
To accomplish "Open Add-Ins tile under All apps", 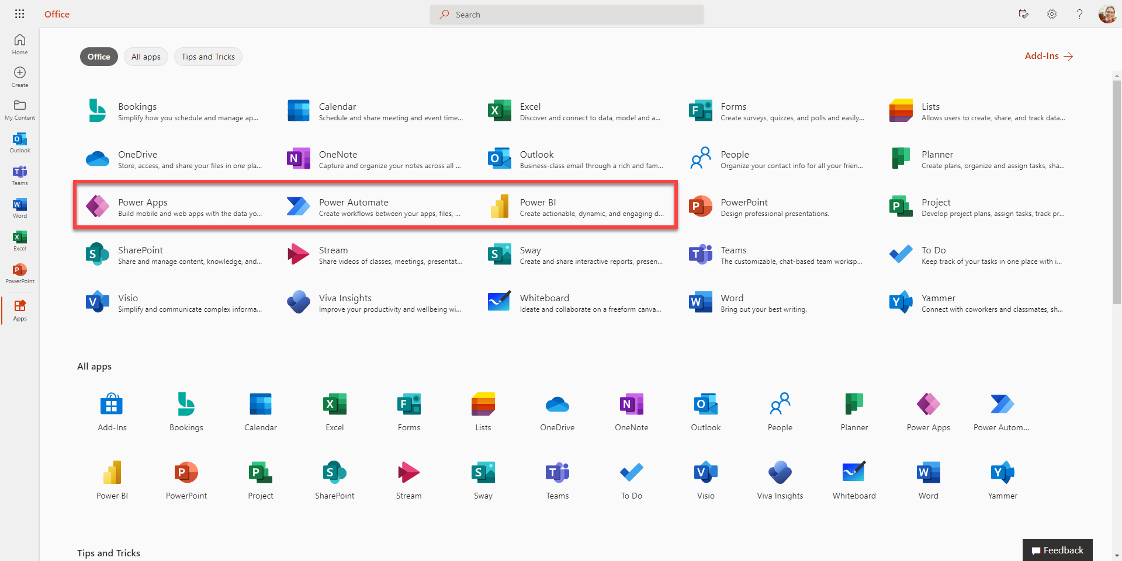I will click(112, 412).
